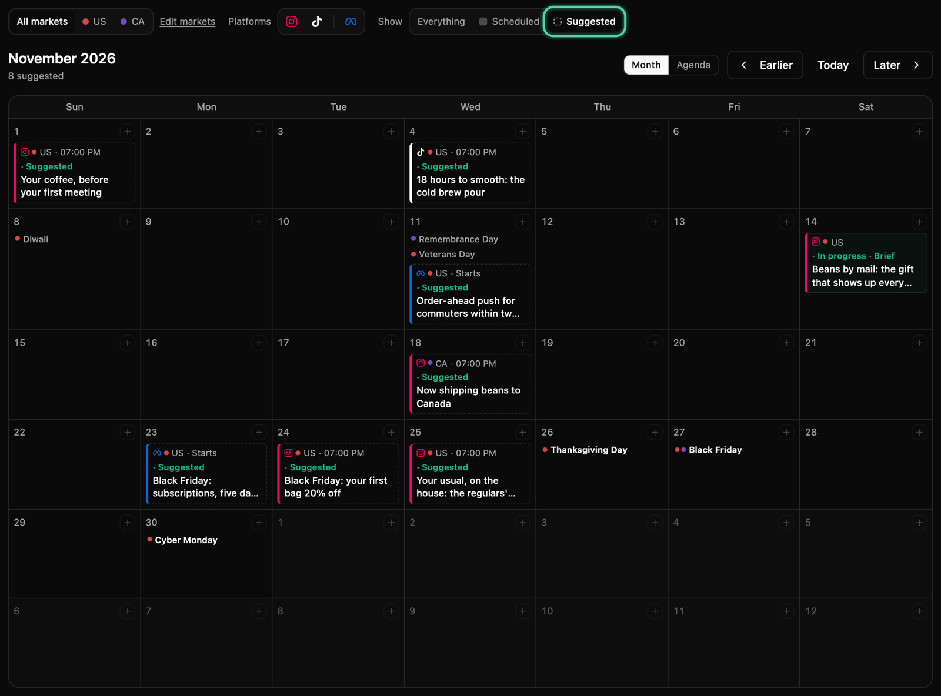Switch to Month view
941x696 pixels.
tap(646, 65)
